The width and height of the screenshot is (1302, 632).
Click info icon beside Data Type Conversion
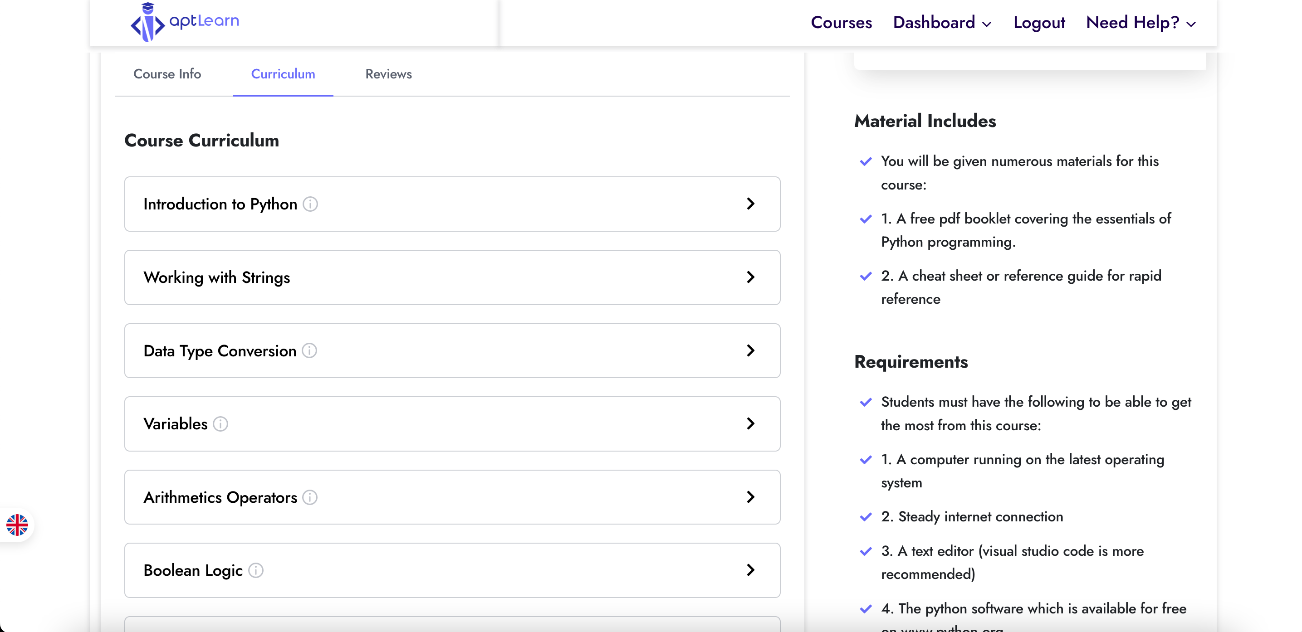pos(309,350)
